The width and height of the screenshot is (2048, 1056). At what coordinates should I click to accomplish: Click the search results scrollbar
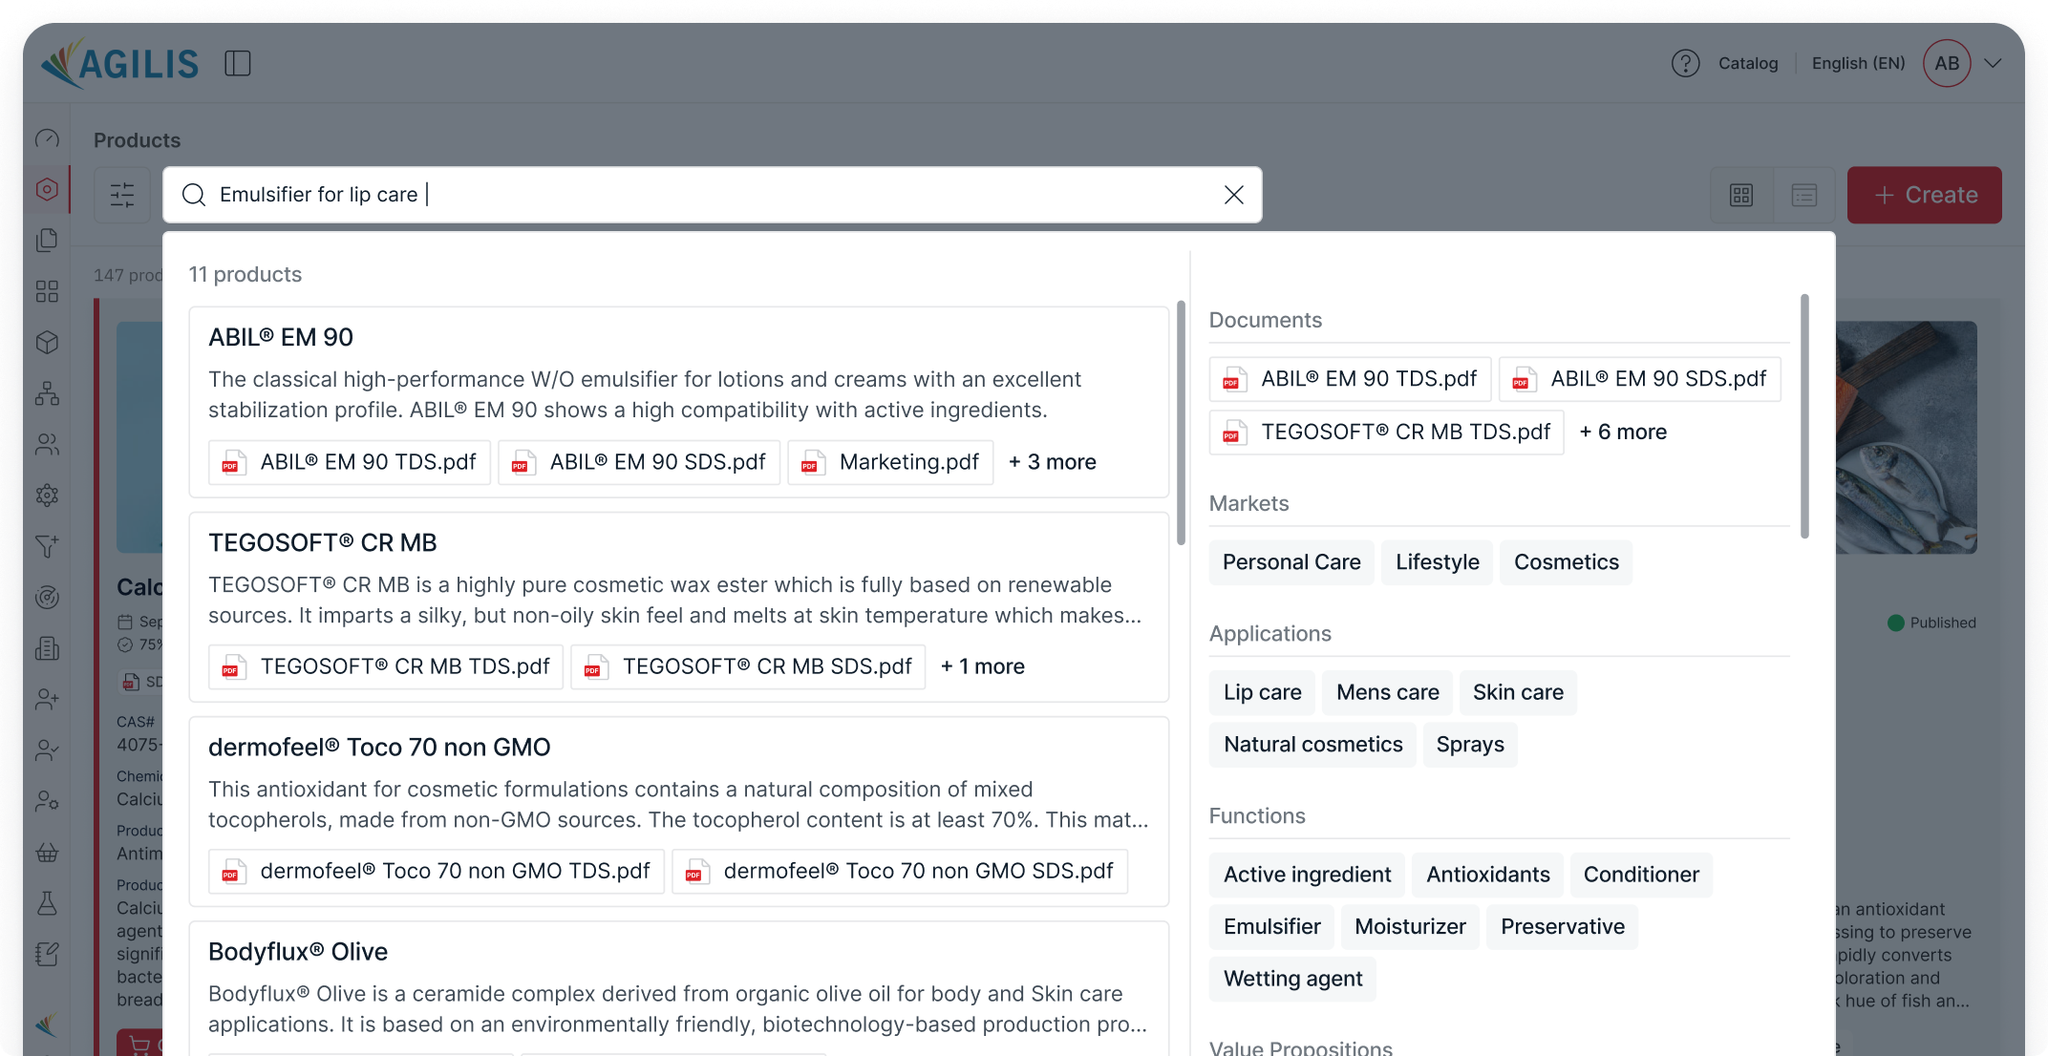1181,423
